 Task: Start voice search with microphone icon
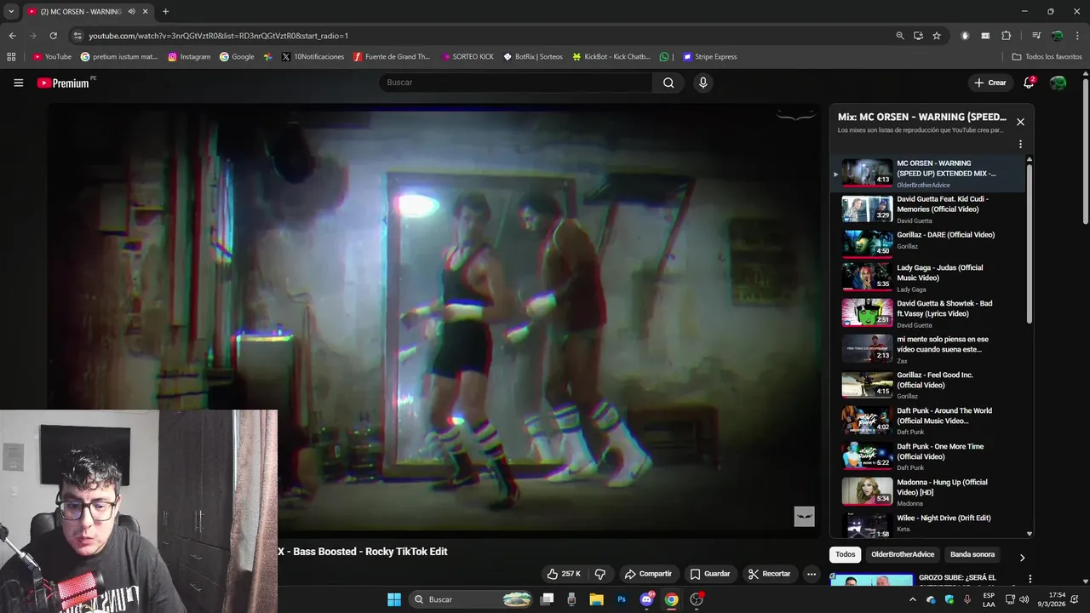pos(703,83)
